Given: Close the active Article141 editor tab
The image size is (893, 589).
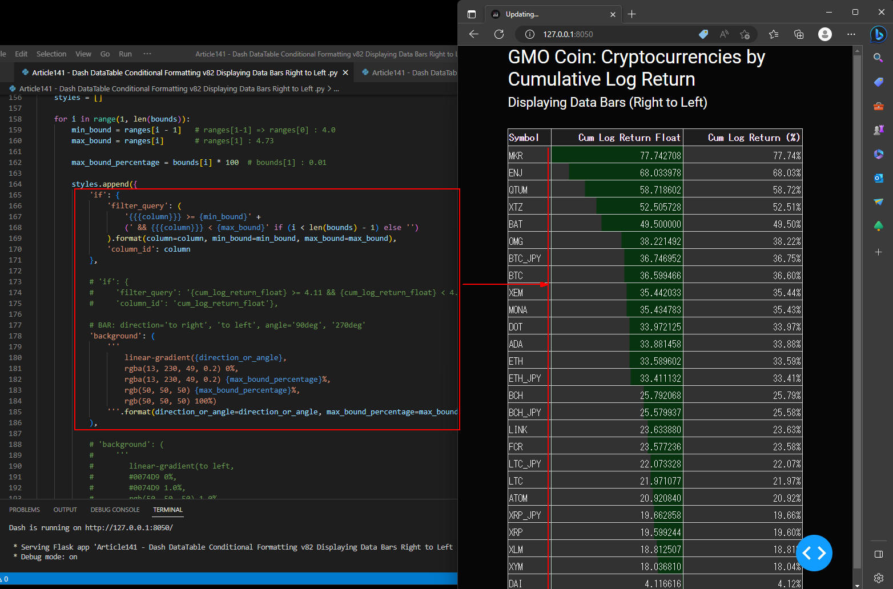Looking at the screenshot, I should pos(345,72).
